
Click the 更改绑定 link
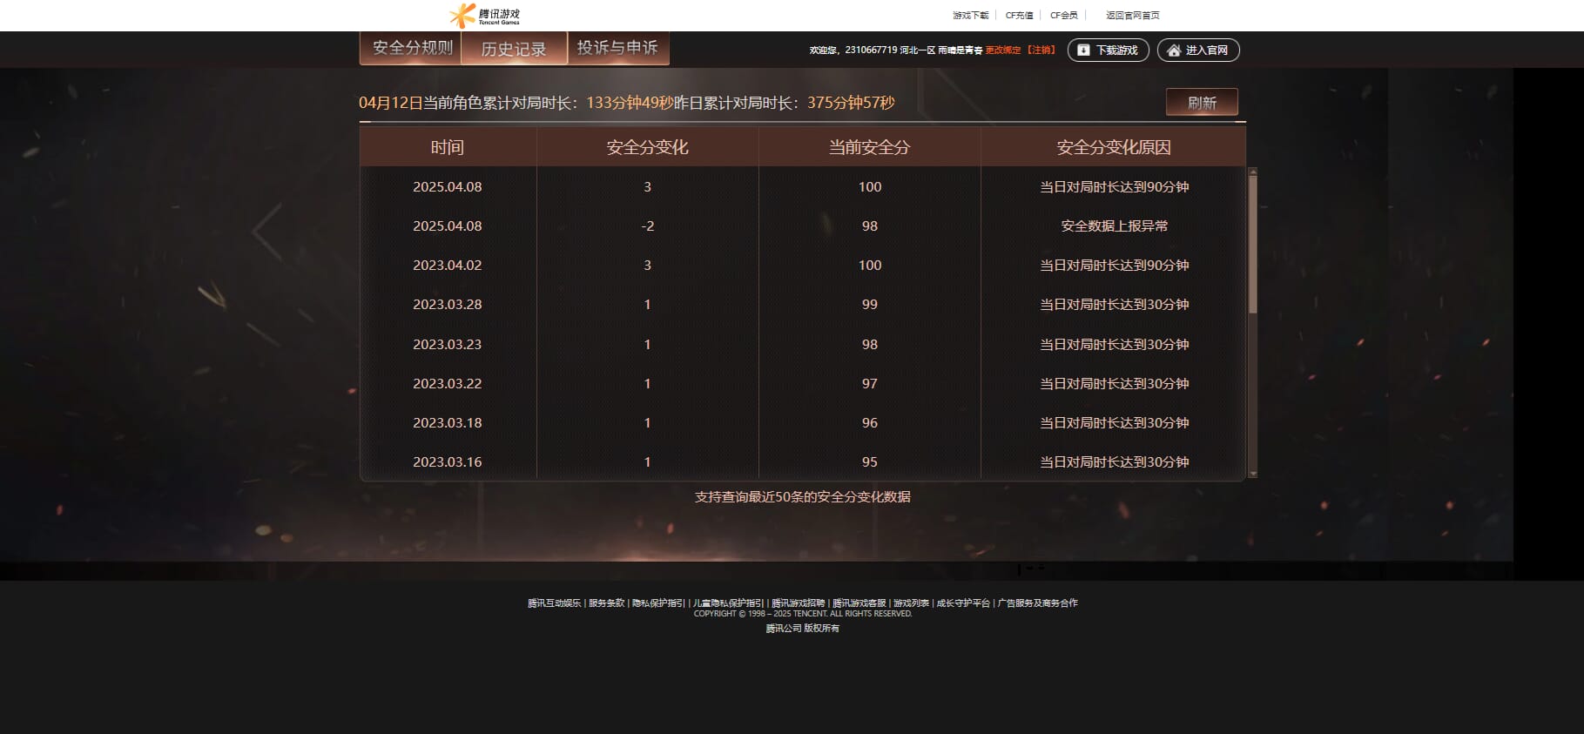click(1003, 51)
